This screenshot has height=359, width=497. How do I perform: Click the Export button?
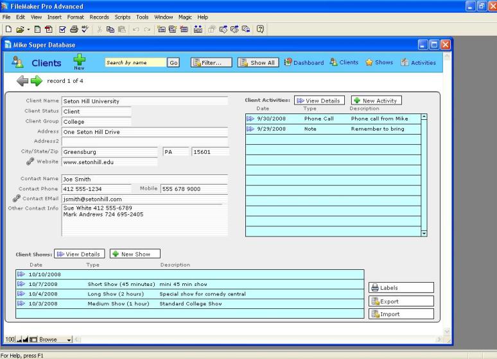pos(401,301)
